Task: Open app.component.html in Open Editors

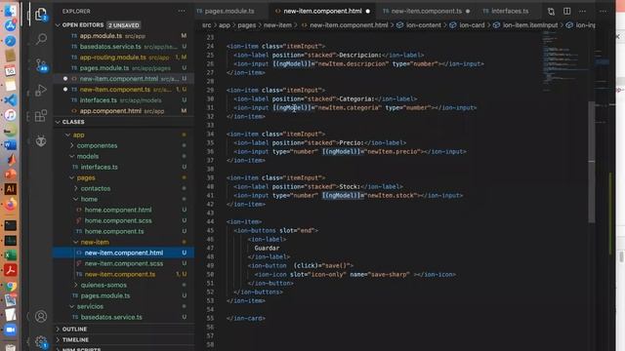Action: (124, 111)
